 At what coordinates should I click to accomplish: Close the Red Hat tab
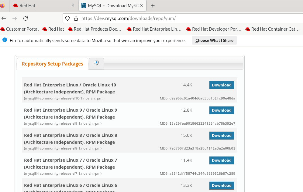pyautogui.click(x=73, y=5)
